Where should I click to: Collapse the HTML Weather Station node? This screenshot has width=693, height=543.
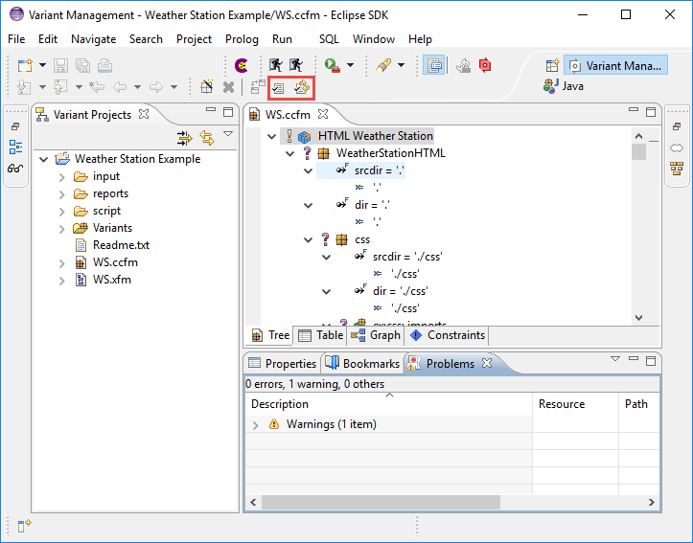point(272,136)
